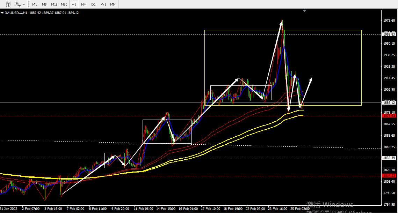Click the 18 Feb 19:00 time label
398x213 pixels.
[x=233, y=209]
